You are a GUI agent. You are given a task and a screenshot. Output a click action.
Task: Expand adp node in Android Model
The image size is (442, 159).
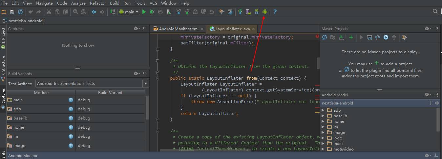point(323,110)
